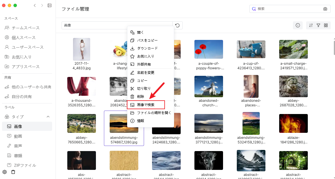Click the camera image search icon

point(325,9)
